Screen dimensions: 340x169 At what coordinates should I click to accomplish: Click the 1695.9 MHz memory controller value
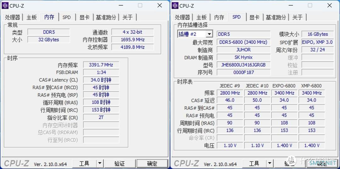(133, 40)
